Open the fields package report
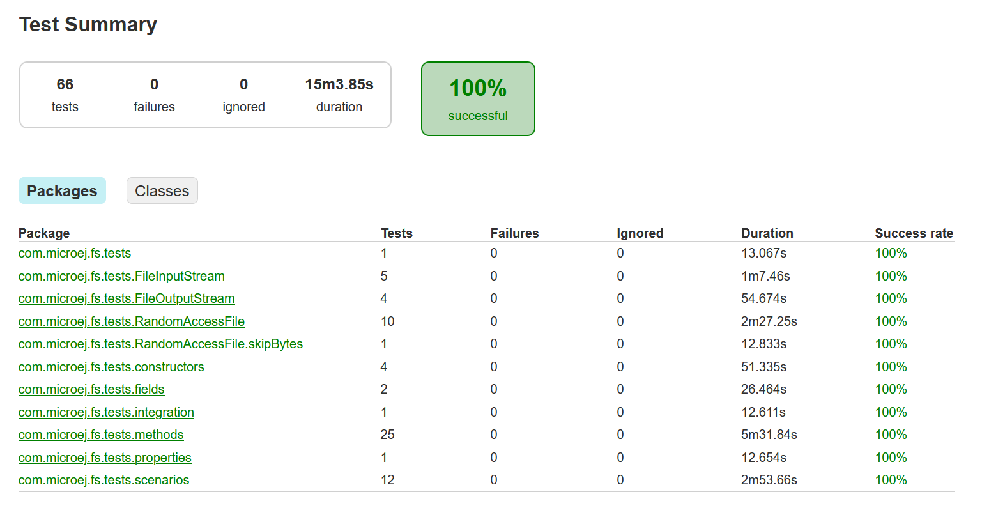The height and width of the screenshot is (508, 982). coord(91,389)
